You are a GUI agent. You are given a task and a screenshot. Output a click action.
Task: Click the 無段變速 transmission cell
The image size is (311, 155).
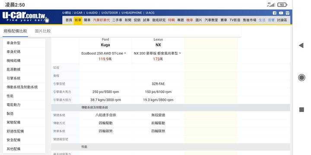click(x=158, y=115)
